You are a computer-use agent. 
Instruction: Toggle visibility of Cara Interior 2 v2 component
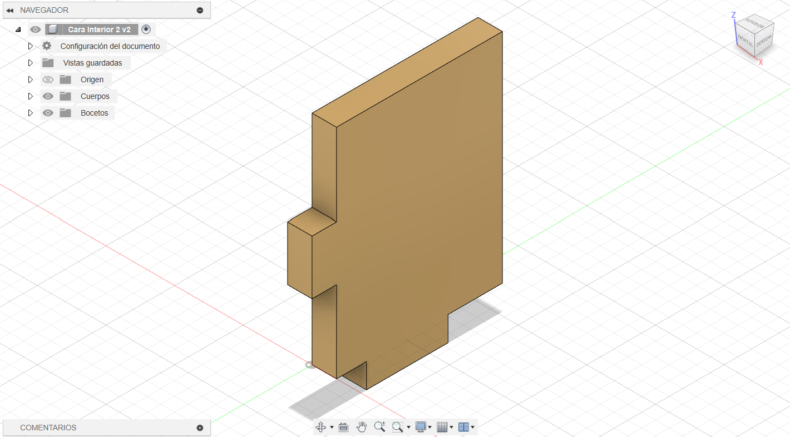click(36, 29)
